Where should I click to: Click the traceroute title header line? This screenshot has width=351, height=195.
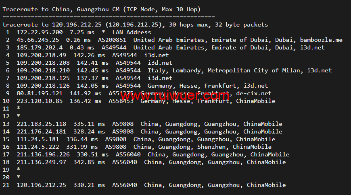[101, 9]
